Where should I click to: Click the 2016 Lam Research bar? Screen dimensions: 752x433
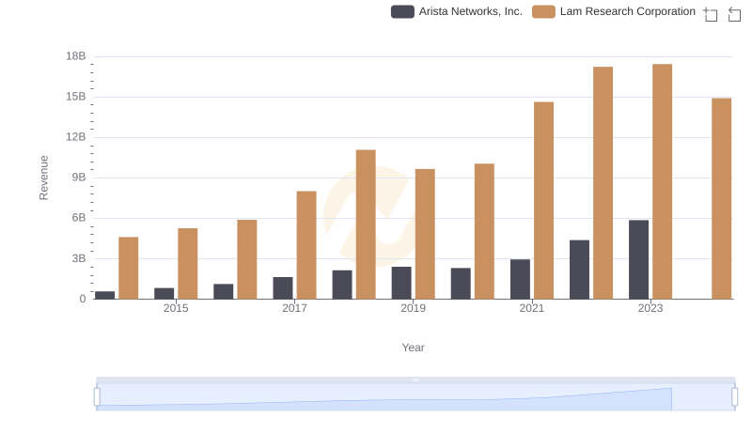click(247, 259)
